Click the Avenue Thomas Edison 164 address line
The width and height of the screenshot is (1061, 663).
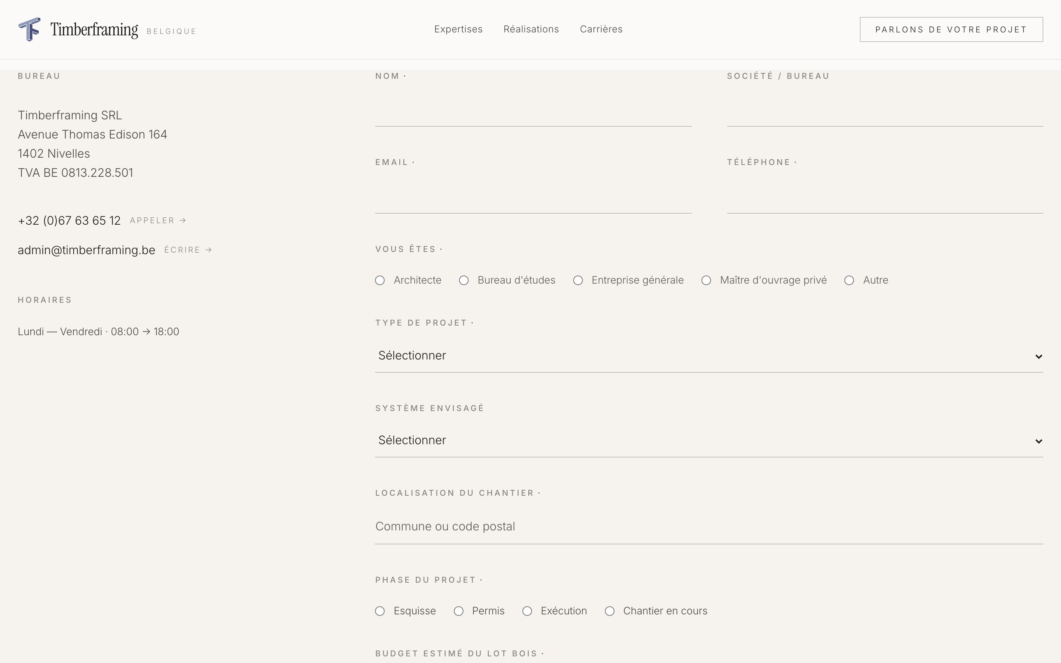click(92, 134)
